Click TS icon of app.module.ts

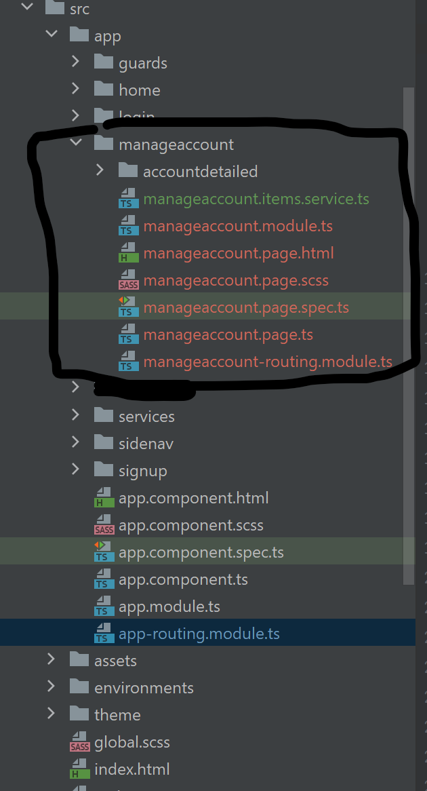pos(104,606)
